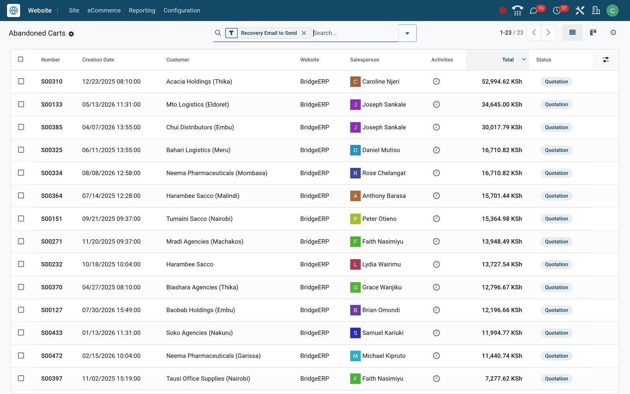Switch to list view

point(573,33)
